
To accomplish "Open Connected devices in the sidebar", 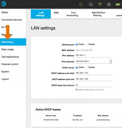I will point(13,20).
